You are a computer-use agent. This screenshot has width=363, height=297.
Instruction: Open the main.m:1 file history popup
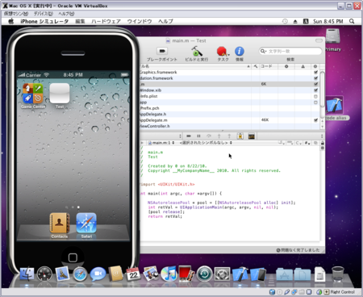tap(161, 143)
